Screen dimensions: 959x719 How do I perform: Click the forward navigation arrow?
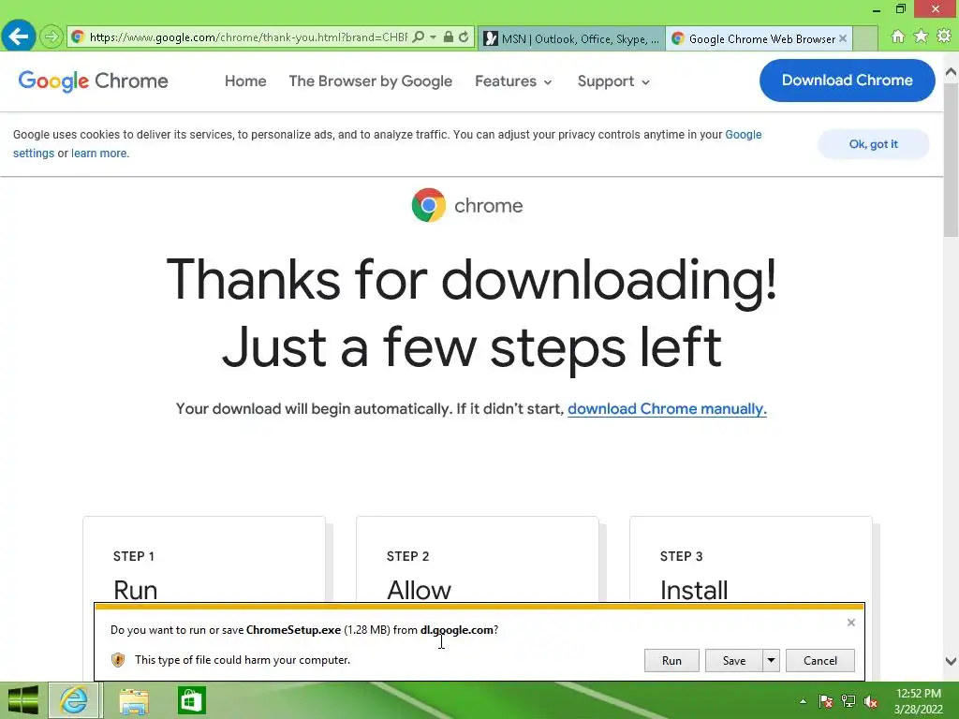click(x=52, y=37)
